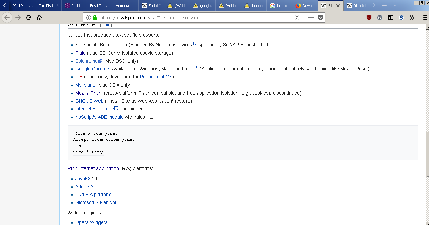Switch to the Endel Wikipedia tab
The height and width of the screenshot is (225, 429).
pyautogui.click(x=151, y=6)
